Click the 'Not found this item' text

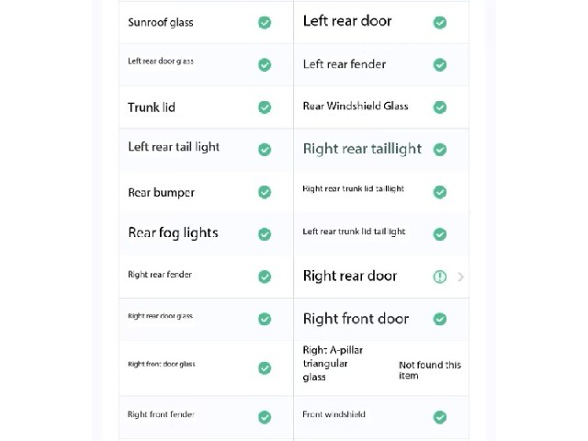pos(430,370)
